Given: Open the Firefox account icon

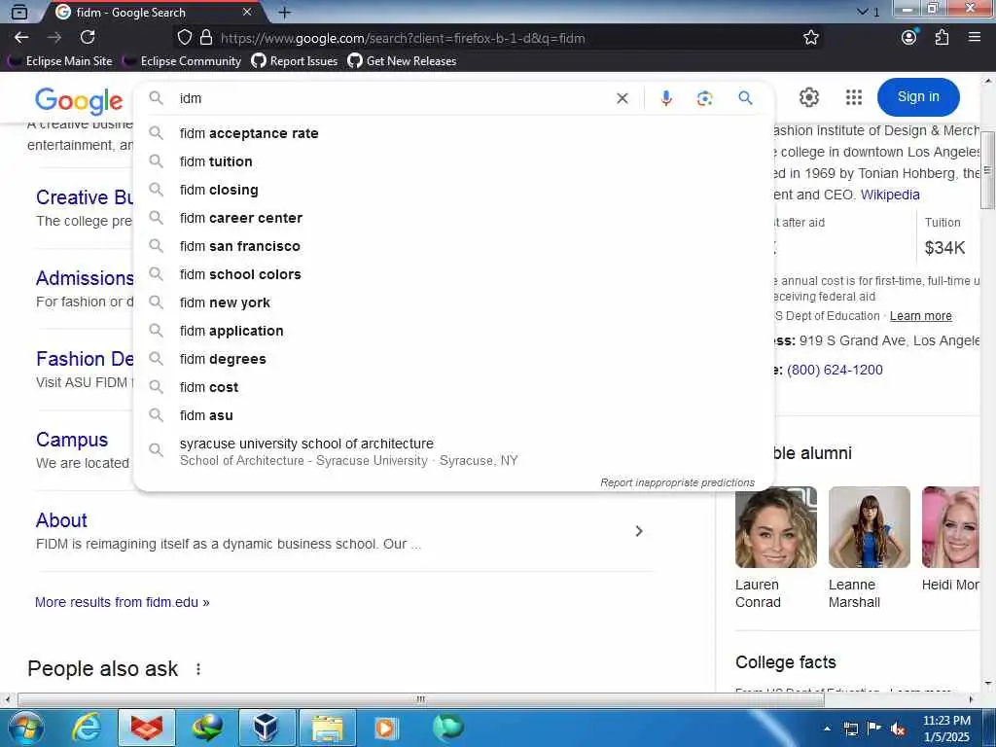Looking at the screenshot, I should 909,37.
